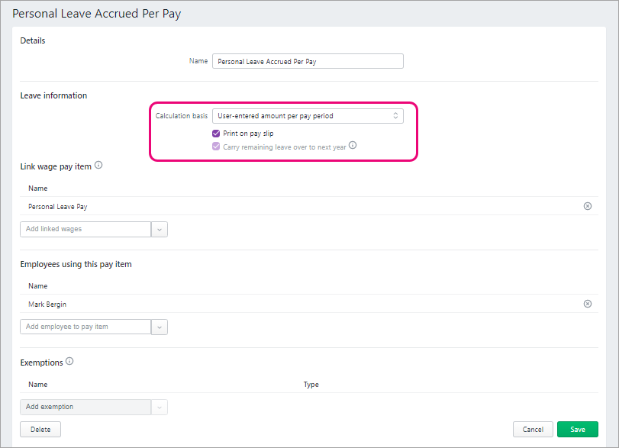Open the Calculation basis dropdown
Screen dimensions: 619x448
pos(307,116)
